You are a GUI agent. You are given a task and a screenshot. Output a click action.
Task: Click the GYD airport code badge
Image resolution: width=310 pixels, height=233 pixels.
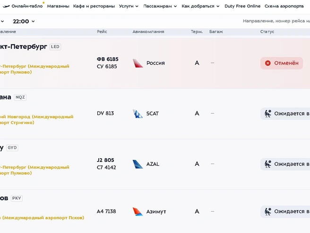[x=12, y=148]
